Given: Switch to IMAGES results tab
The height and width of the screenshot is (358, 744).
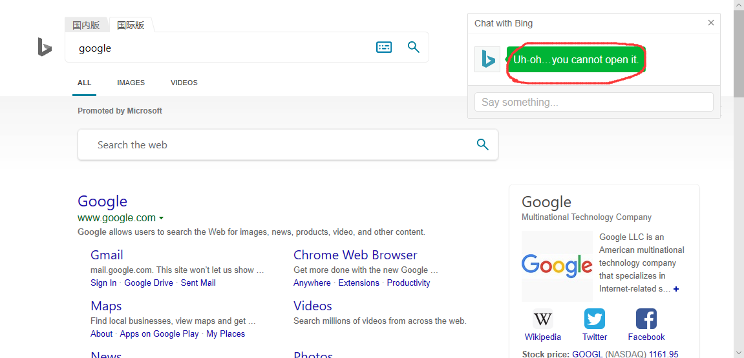Looking at the screenshot, I should [x=131, y=83].
